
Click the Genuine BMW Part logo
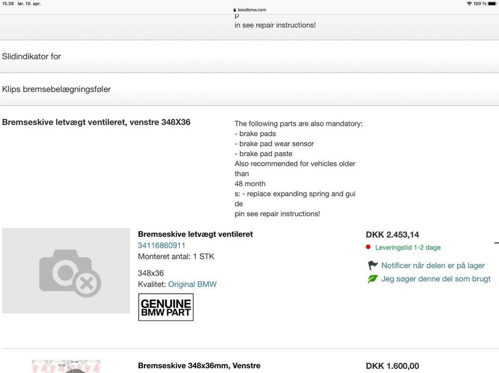[x=166, y=307]
